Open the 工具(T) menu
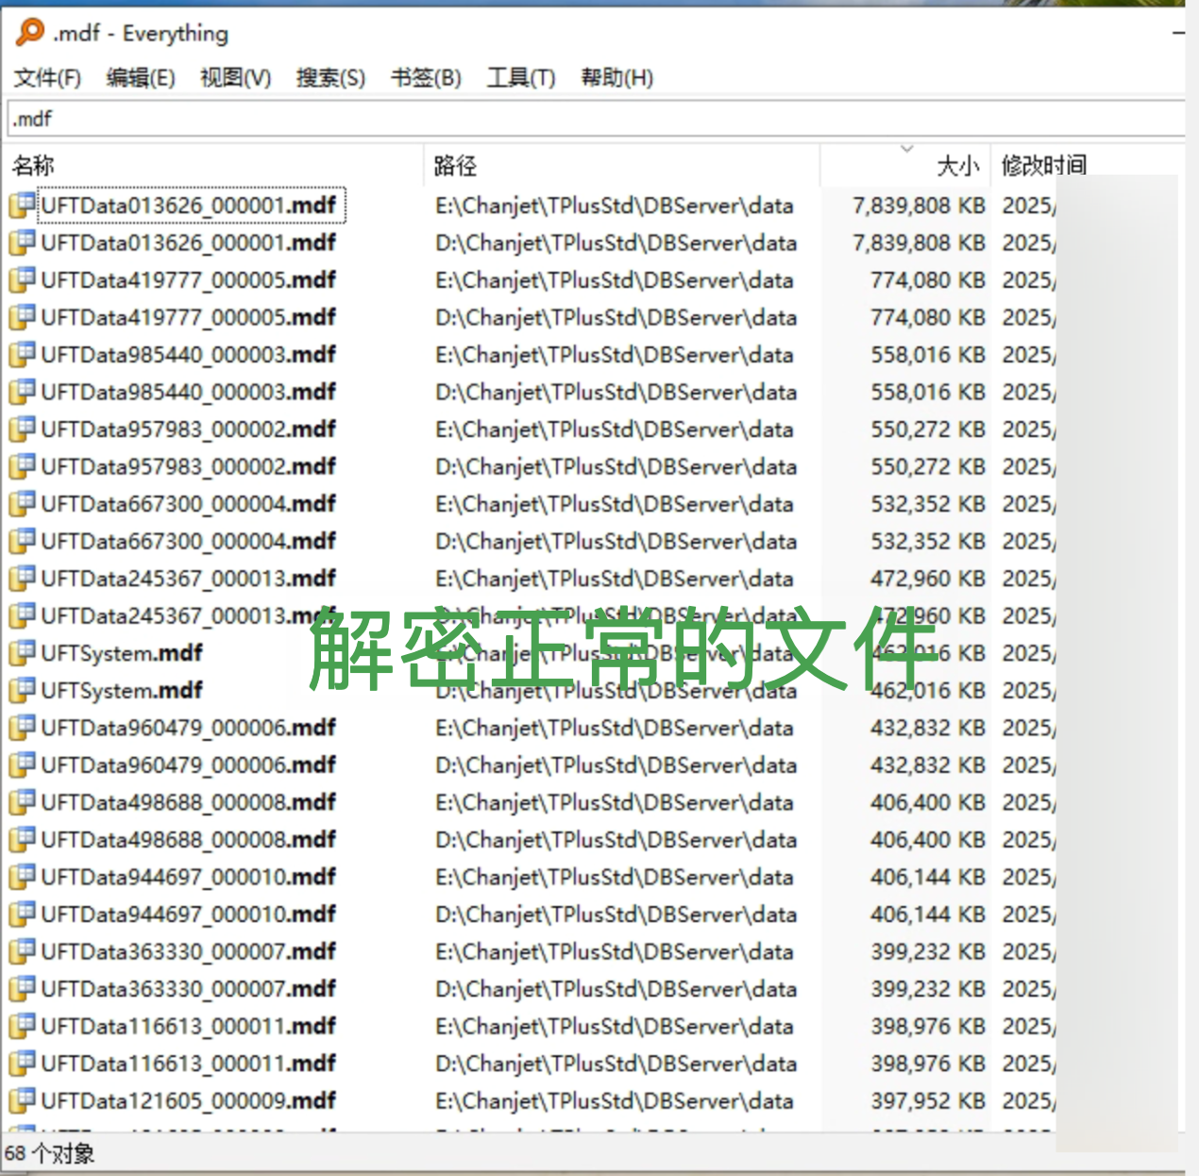Image resolution: width=1199 pixels, height=1176 pixels. click(x=520, y=77)
